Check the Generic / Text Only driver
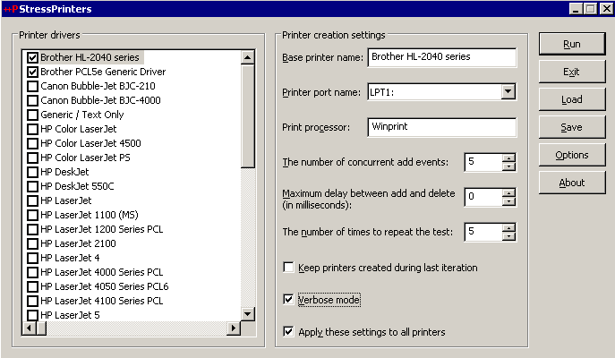 coord(32,115)
